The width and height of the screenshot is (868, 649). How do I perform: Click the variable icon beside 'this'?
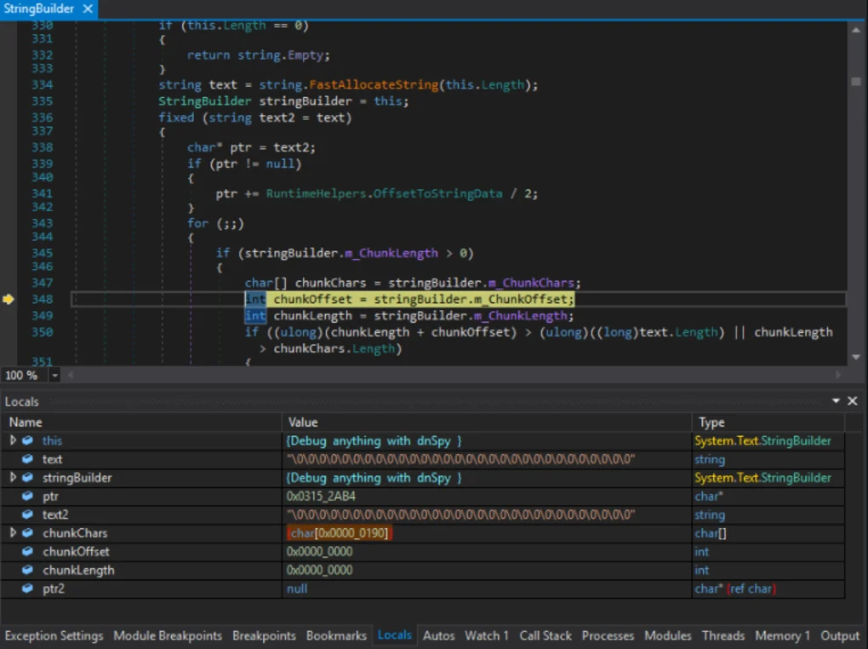28,440
